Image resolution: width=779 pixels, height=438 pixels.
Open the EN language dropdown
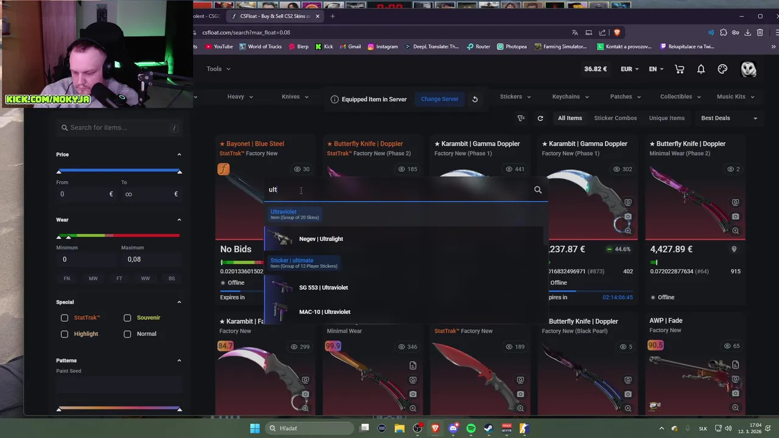click(655, 69)
